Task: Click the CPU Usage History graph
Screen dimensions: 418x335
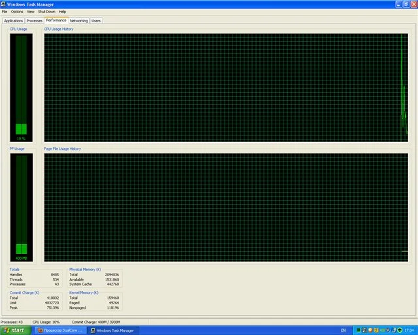Action: (226, 88)
